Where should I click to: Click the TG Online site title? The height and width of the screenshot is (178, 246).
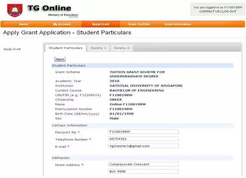[49, 8]
